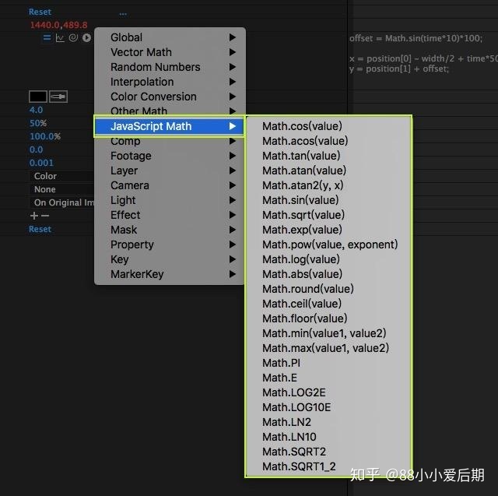Choose Math.SQRT1_2 from the submenu
The height and width of the screenshot is (496, 498).
pos(328,466)
